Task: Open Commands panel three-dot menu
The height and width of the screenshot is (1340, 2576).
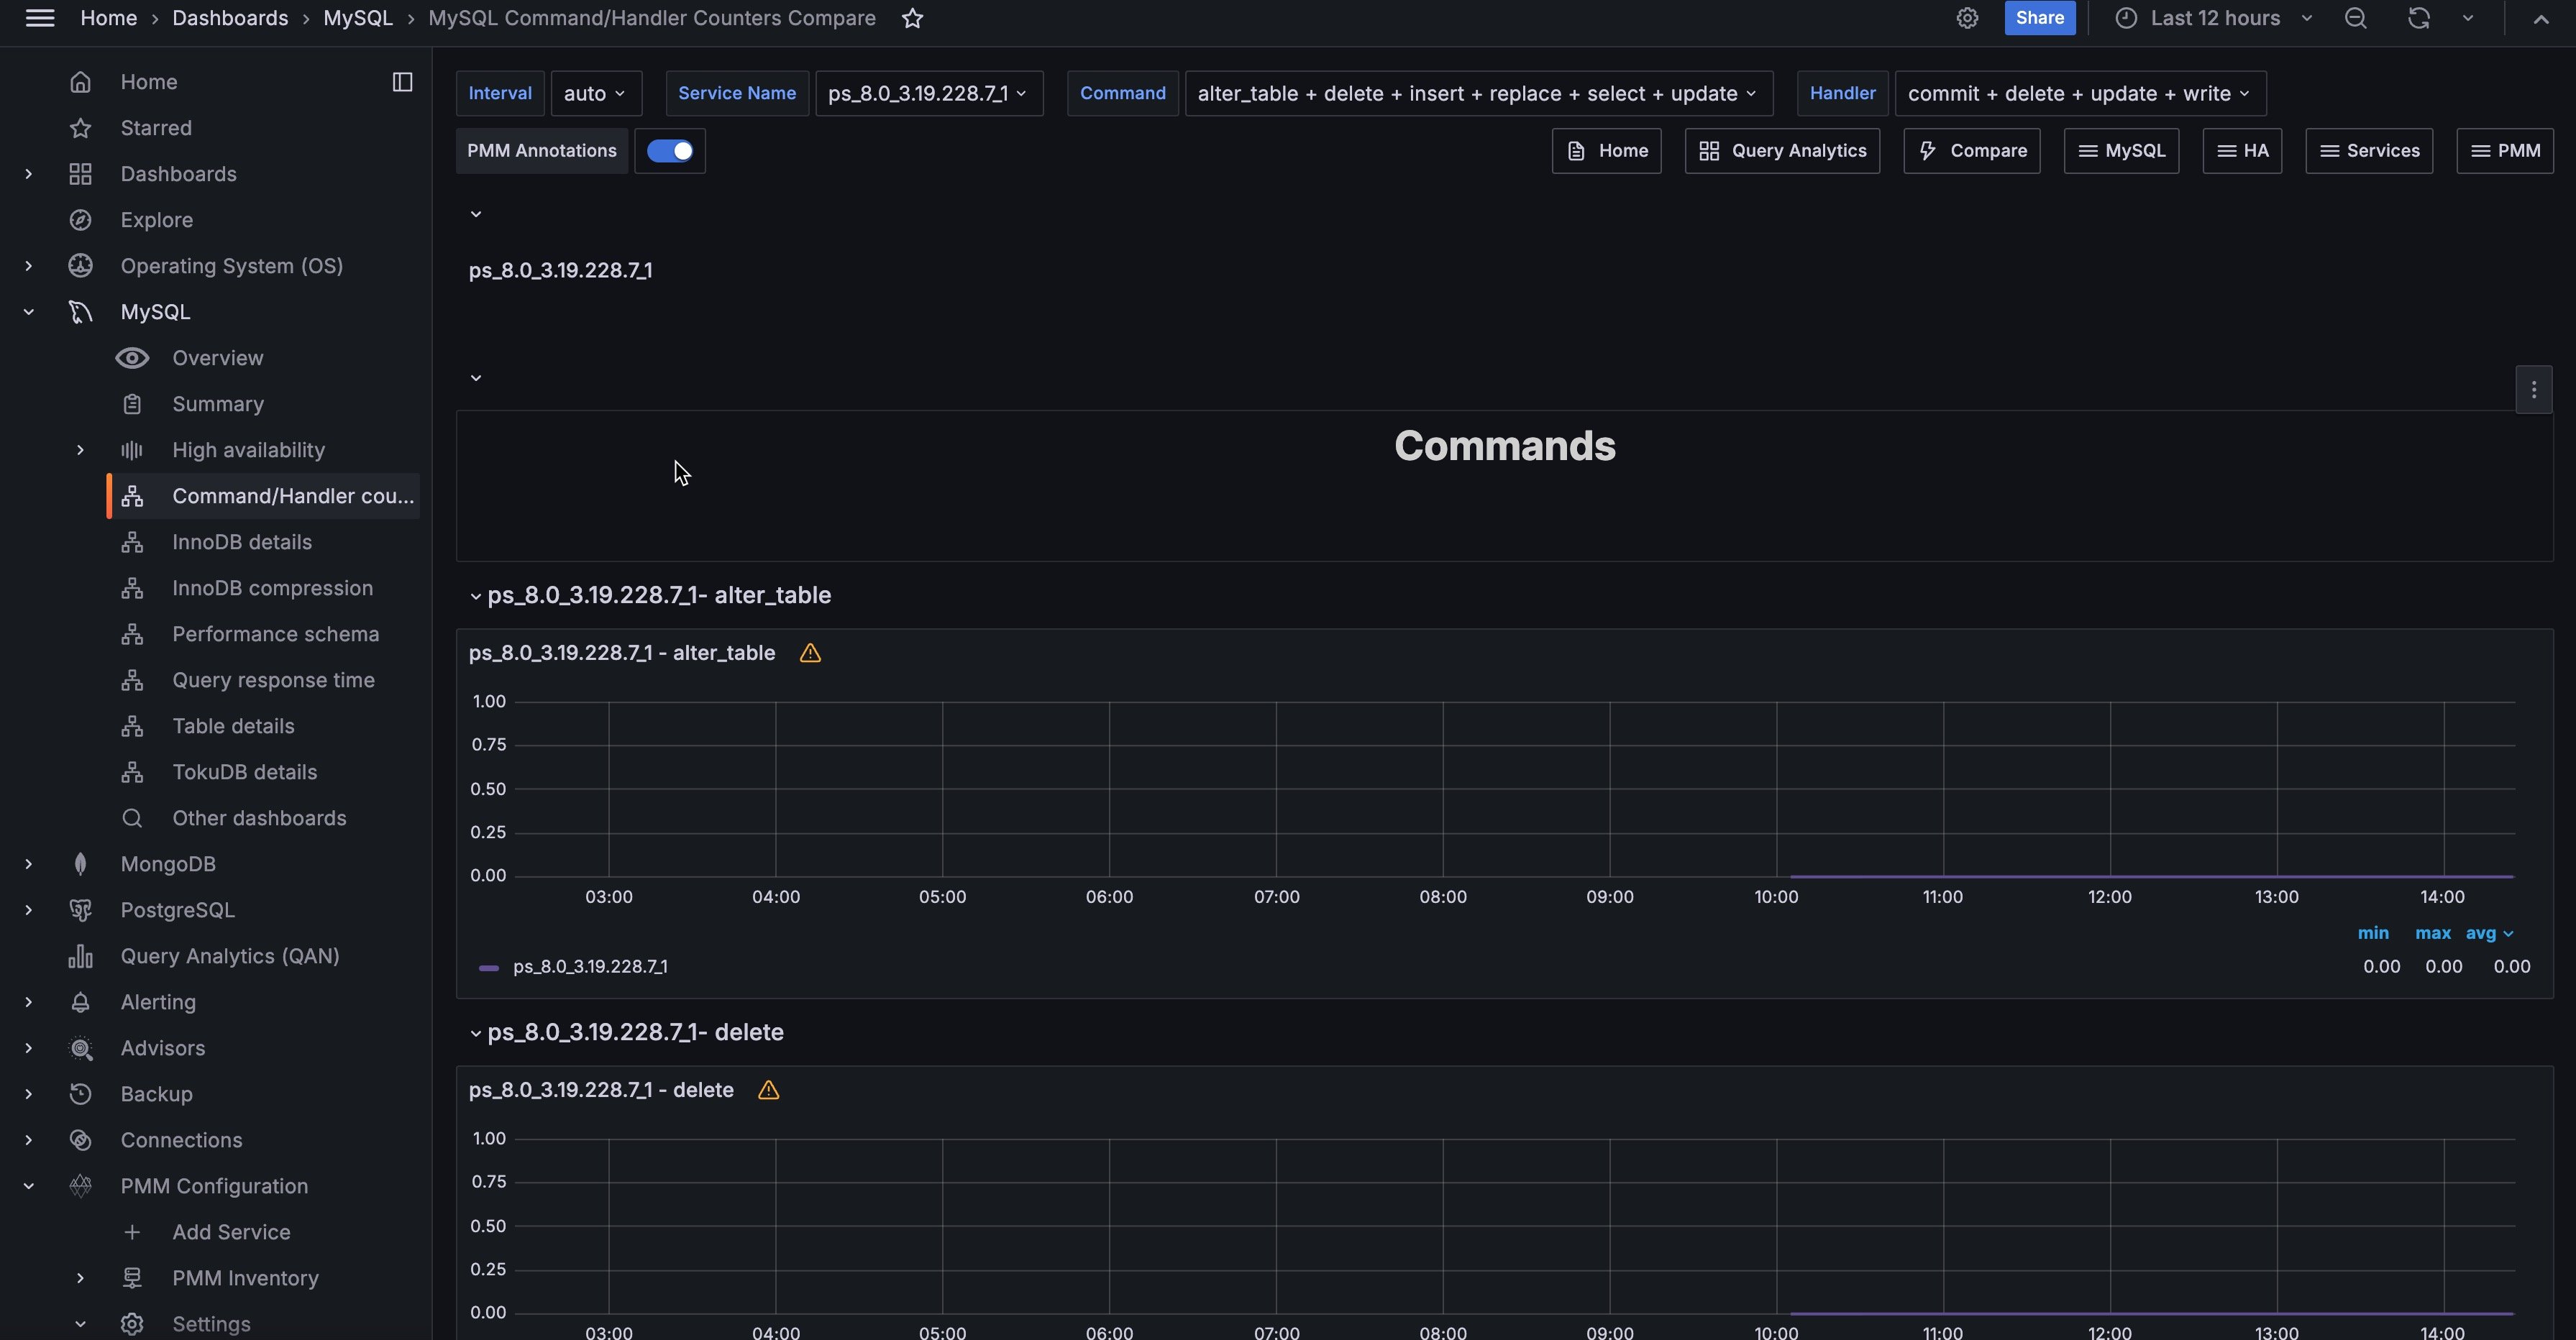Action: pyautogui.click(x=2533, y=390)
